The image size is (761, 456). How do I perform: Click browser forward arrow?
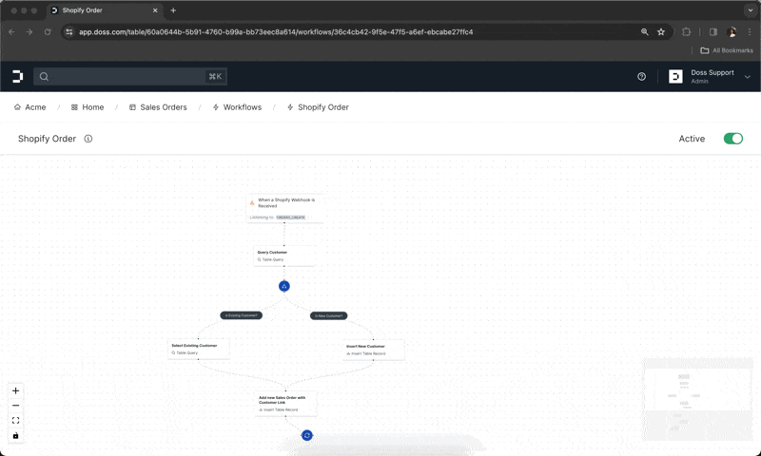29,32
